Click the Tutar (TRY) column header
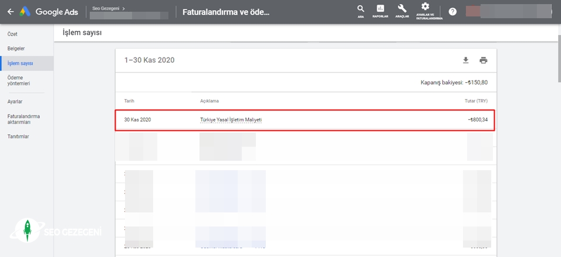Viewport: 561px width, 257px height. (476, 101)
